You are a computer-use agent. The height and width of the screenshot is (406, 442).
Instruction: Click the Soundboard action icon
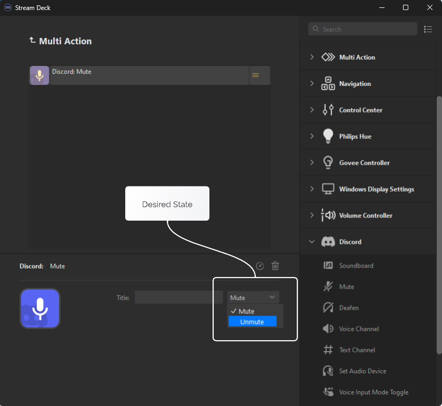(328, 265)
